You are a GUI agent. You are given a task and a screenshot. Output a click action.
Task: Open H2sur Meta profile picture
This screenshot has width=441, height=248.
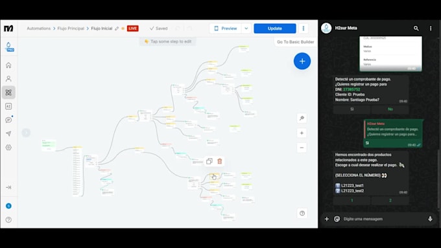pos(326,28)
